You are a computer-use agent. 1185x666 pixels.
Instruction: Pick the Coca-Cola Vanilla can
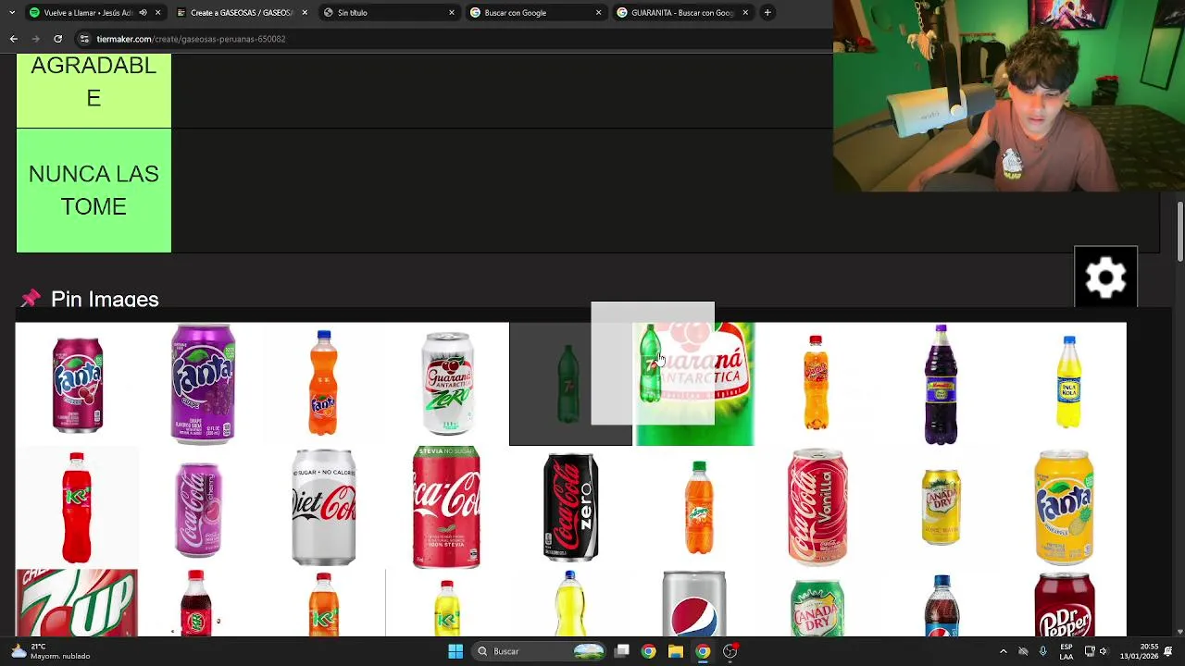[x=817, y=507]
